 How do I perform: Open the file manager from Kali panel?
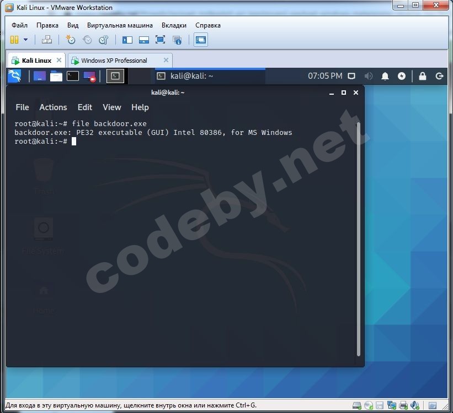[x=56, y=76]
